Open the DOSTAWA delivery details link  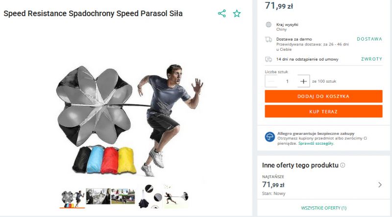369,39
